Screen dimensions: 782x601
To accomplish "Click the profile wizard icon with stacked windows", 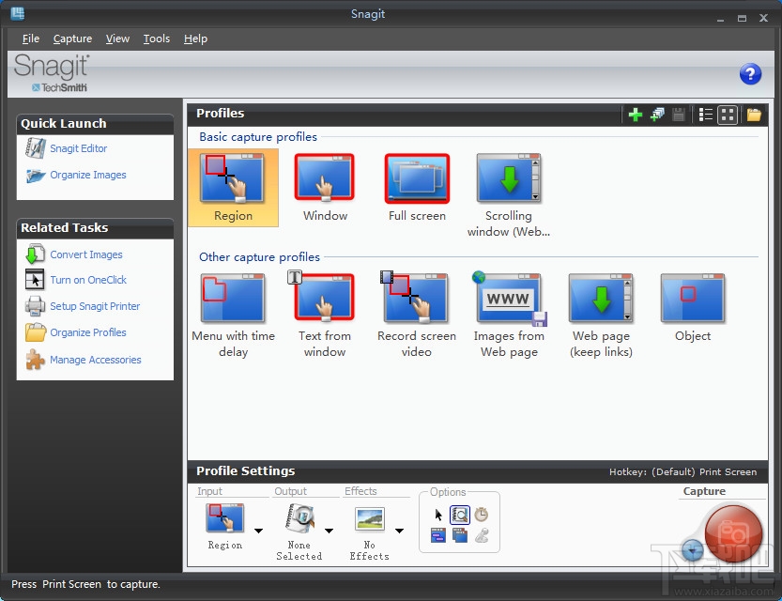I will click(x=657, y=115).
